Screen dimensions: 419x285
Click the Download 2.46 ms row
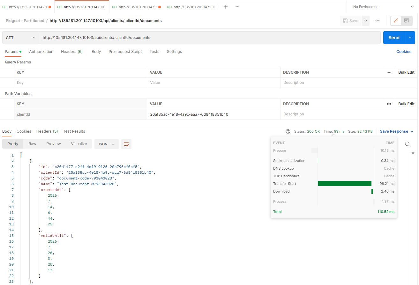333,191
